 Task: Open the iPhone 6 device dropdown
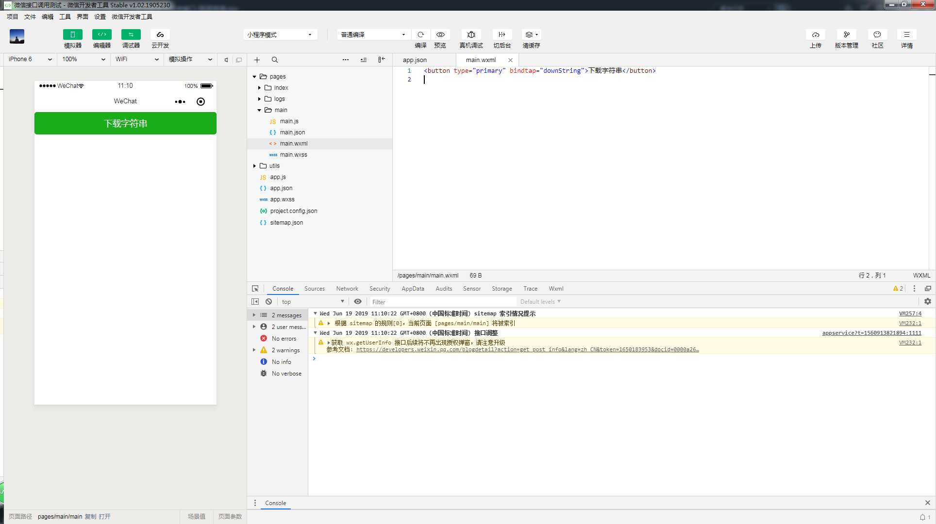tap(30, 59)
